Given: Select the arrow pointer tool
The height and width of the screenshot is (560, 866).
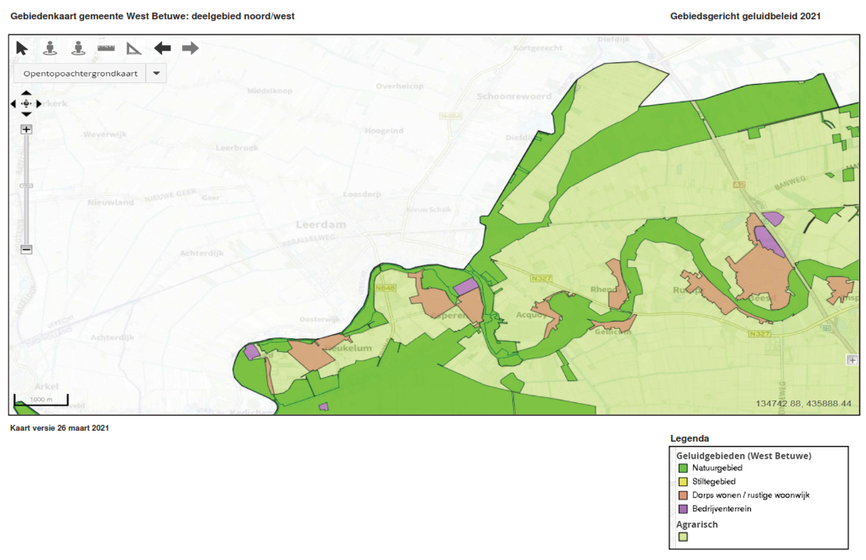Looking at the screenshot, I should point(22,48).
